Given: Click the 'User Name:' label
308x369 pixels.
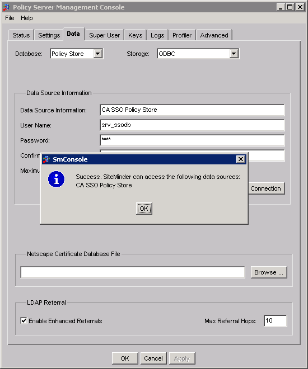Looking at the screenshot, I should coord(36,125).
